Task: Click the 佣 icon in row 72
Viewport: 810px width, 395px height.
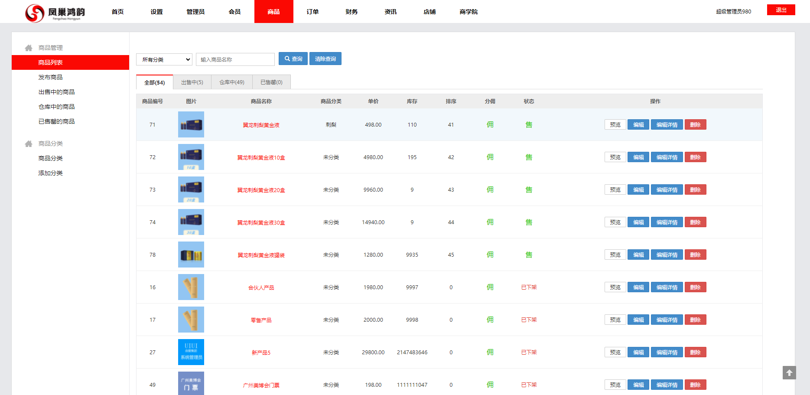Action: pyautogui.click(x=490, y=157)
